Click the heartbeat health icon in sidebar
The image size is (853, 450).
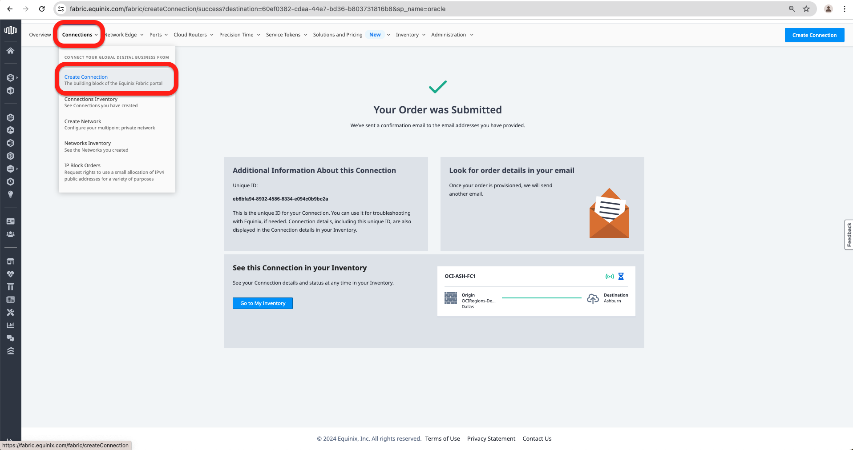(10, 274)
